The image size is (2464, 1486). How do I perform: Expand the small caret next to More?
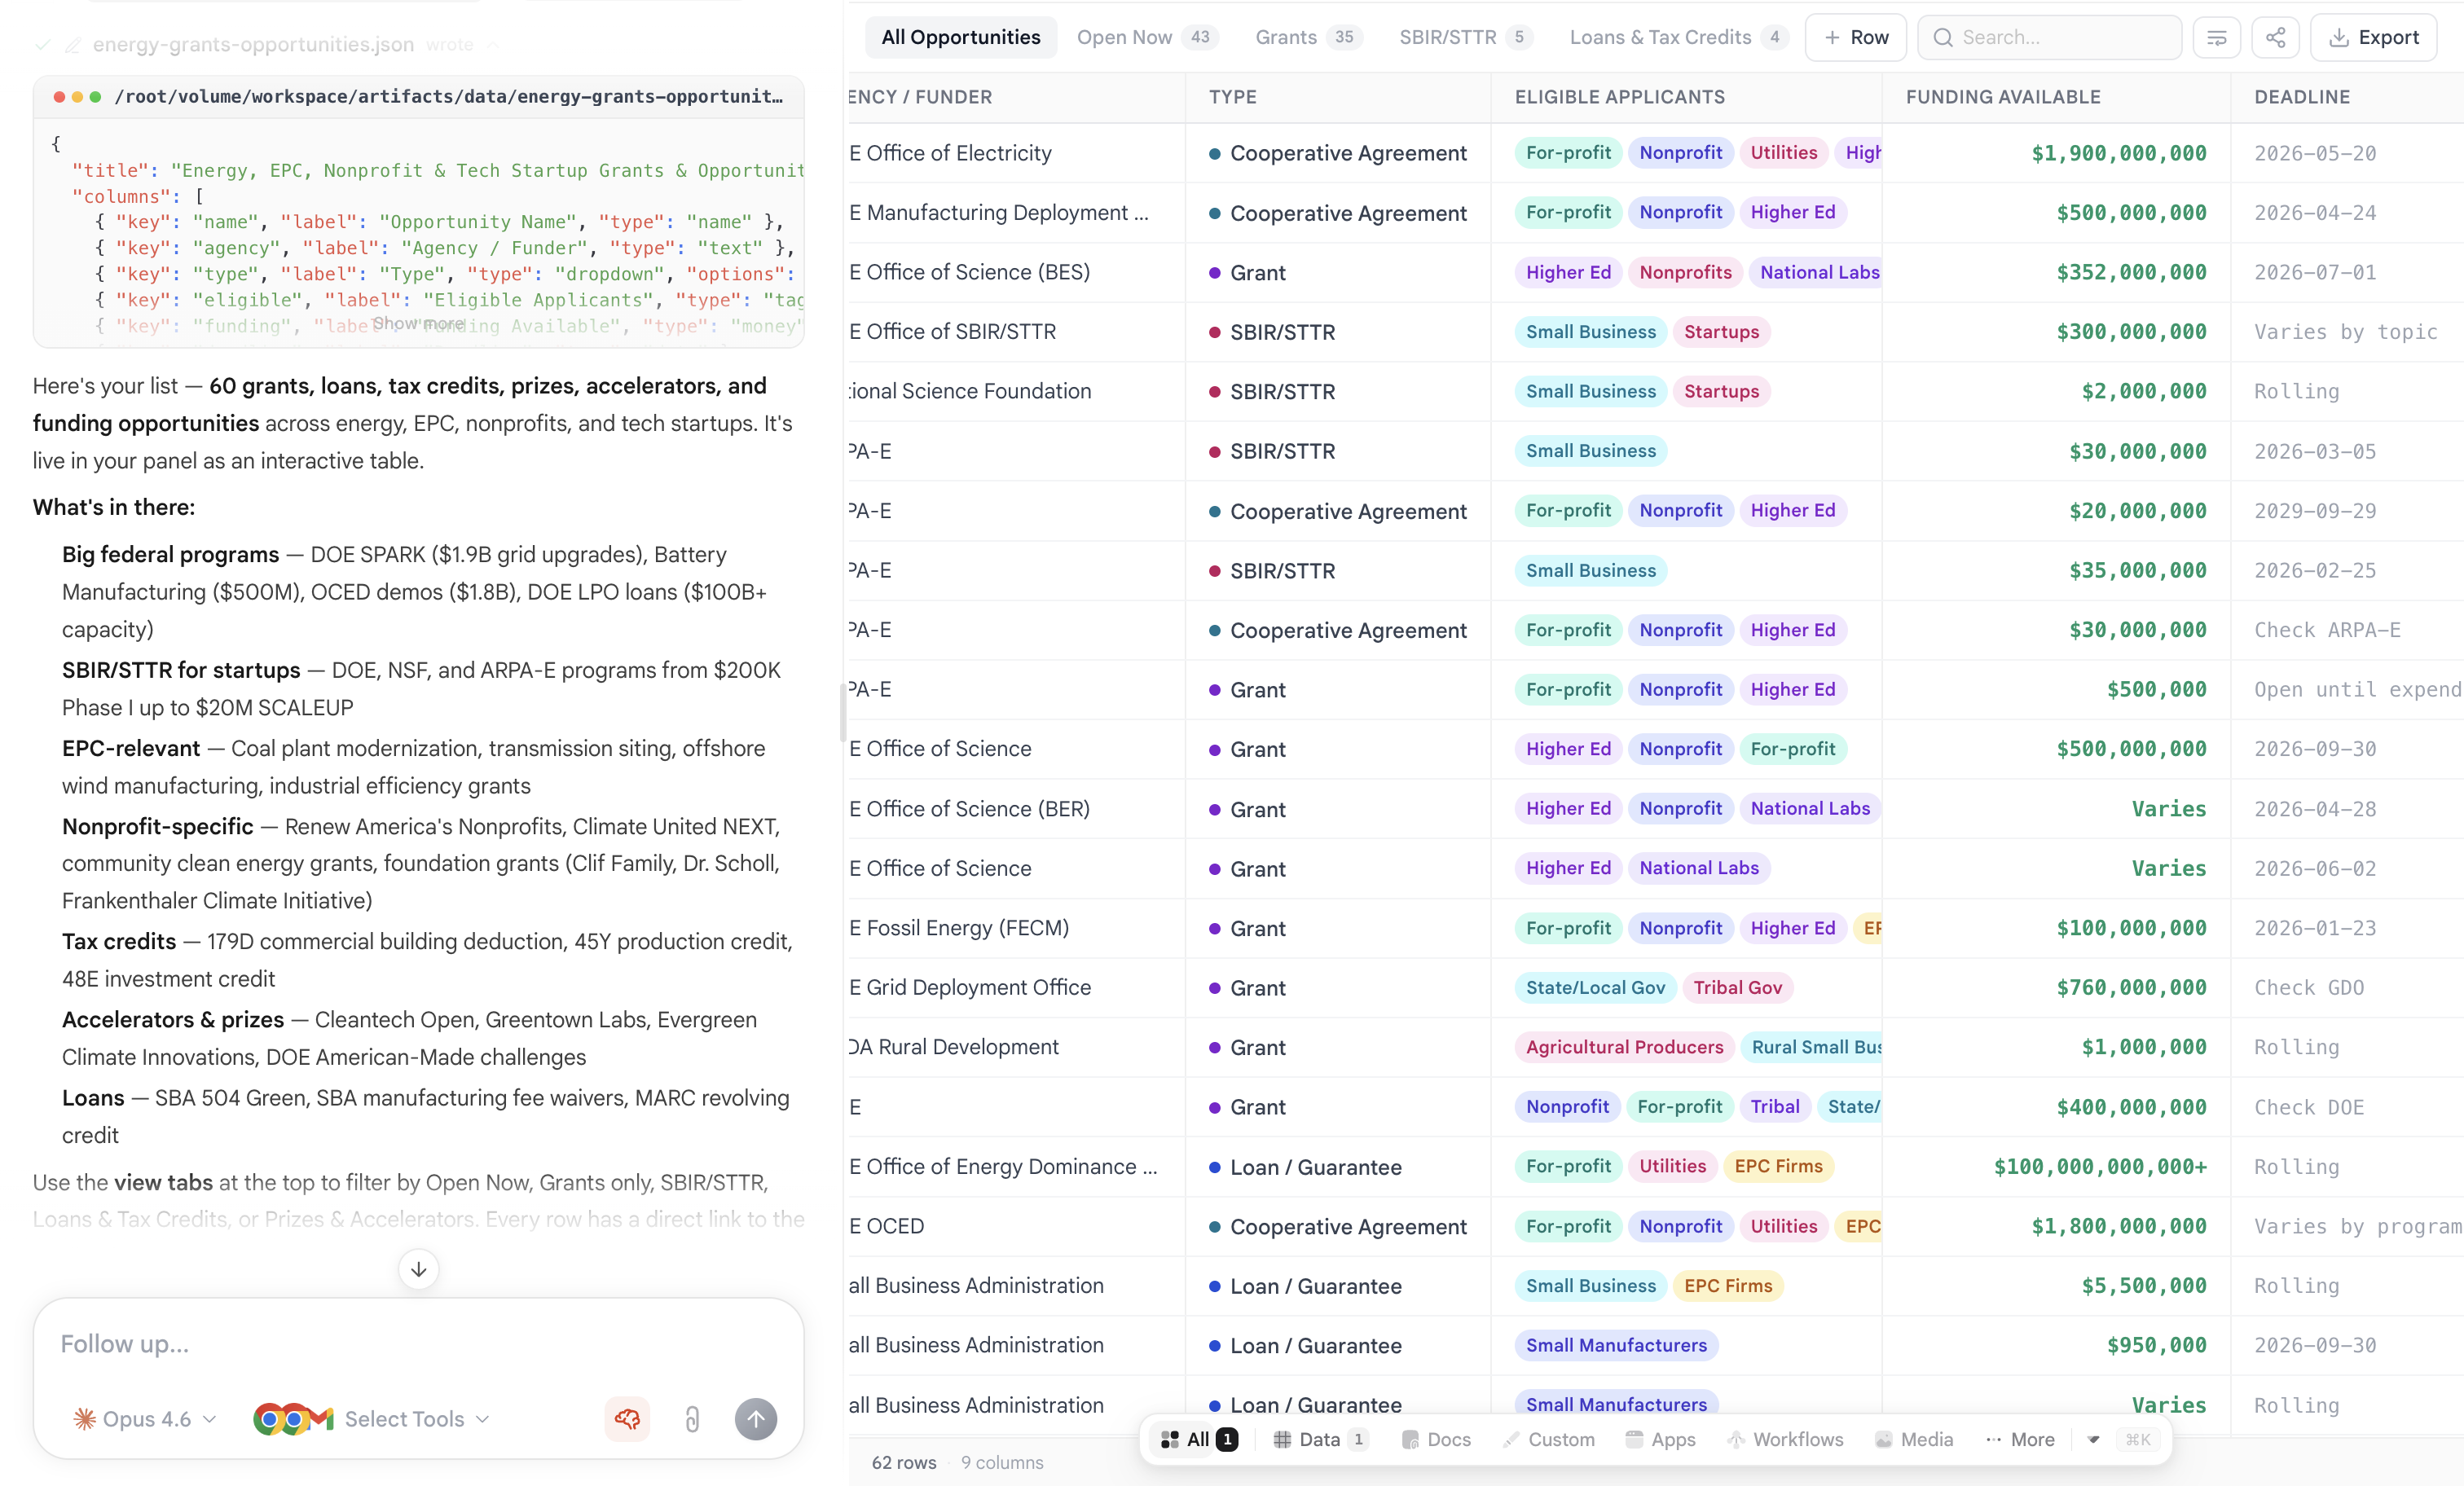coord(2093,1439)
